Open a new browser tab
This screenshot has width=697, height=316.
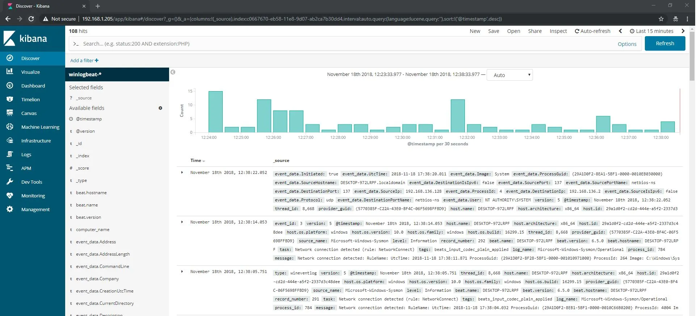(x=98, y=6)
